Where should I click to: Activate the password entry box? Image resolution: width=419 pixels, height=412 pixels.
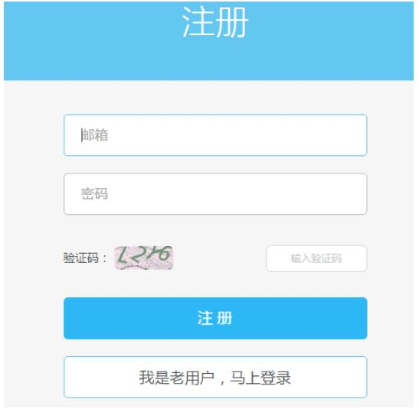[x=215, y=193]
